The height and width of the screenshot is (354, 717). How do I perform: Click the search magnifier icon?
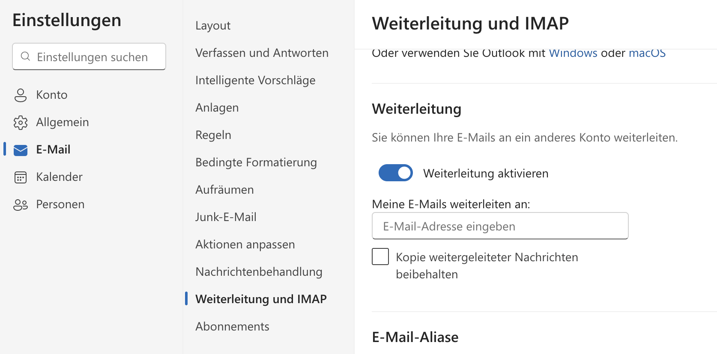tap(26, 56)
